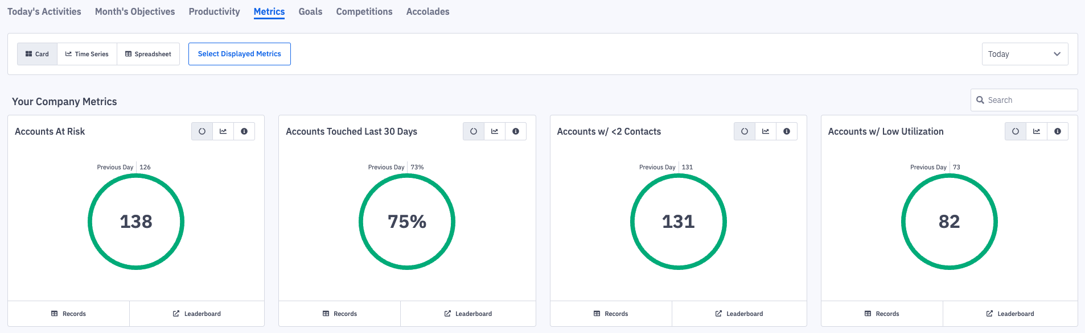Show trend chart for Accounts Touched Last 30 Days
Viewport: 1085px width, 333px height.
point(495,131)
